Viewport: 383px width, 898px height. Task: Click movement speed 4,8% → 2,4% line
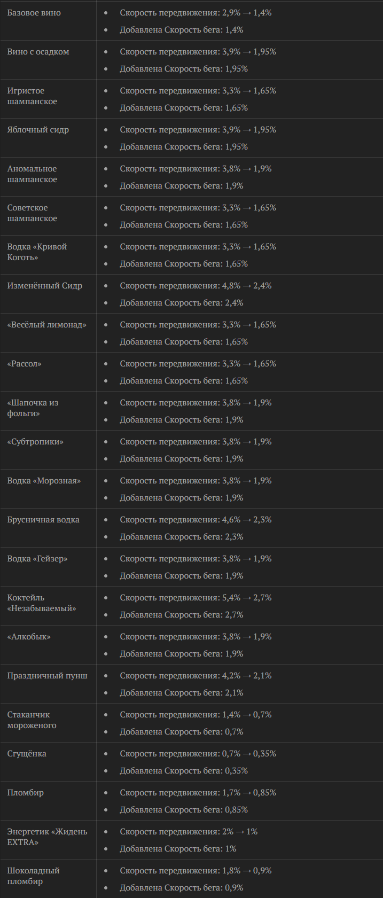tap(196, 286)
